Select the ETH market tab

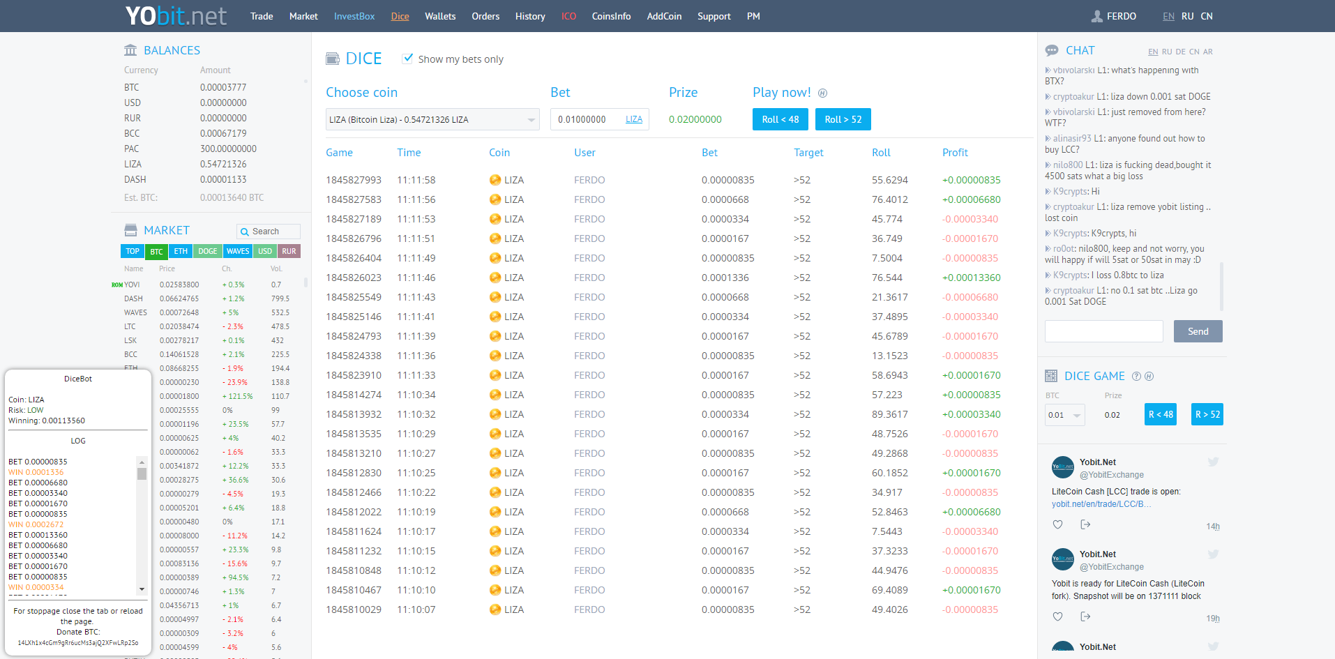tap(181, 251)
